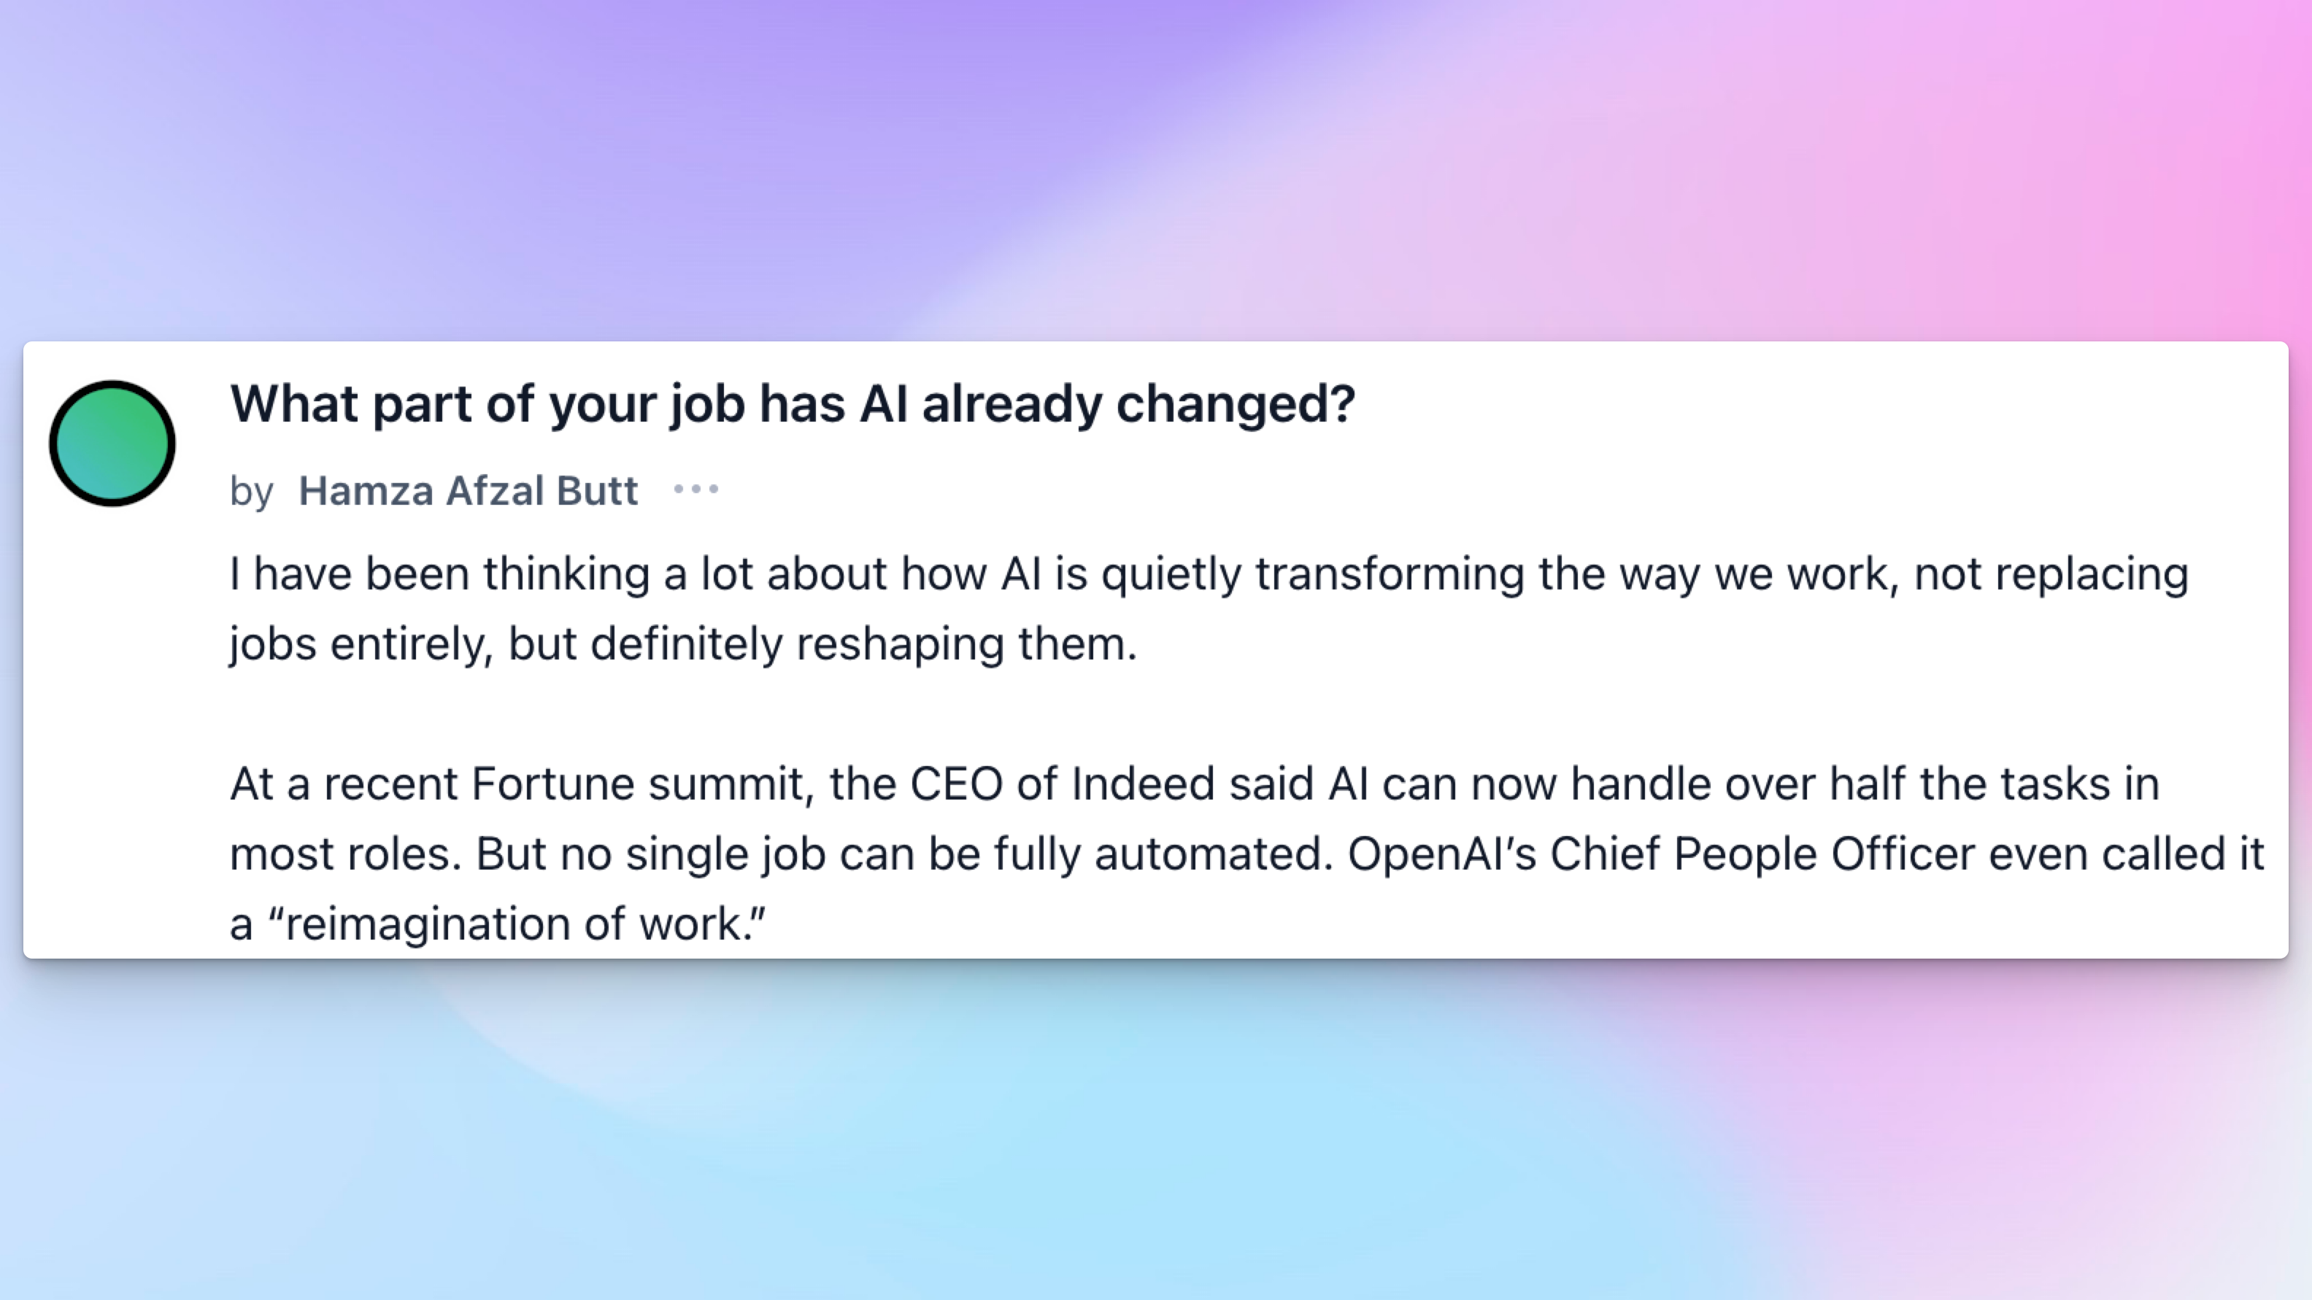Click the "by" label before the author name

coord(250,492)
